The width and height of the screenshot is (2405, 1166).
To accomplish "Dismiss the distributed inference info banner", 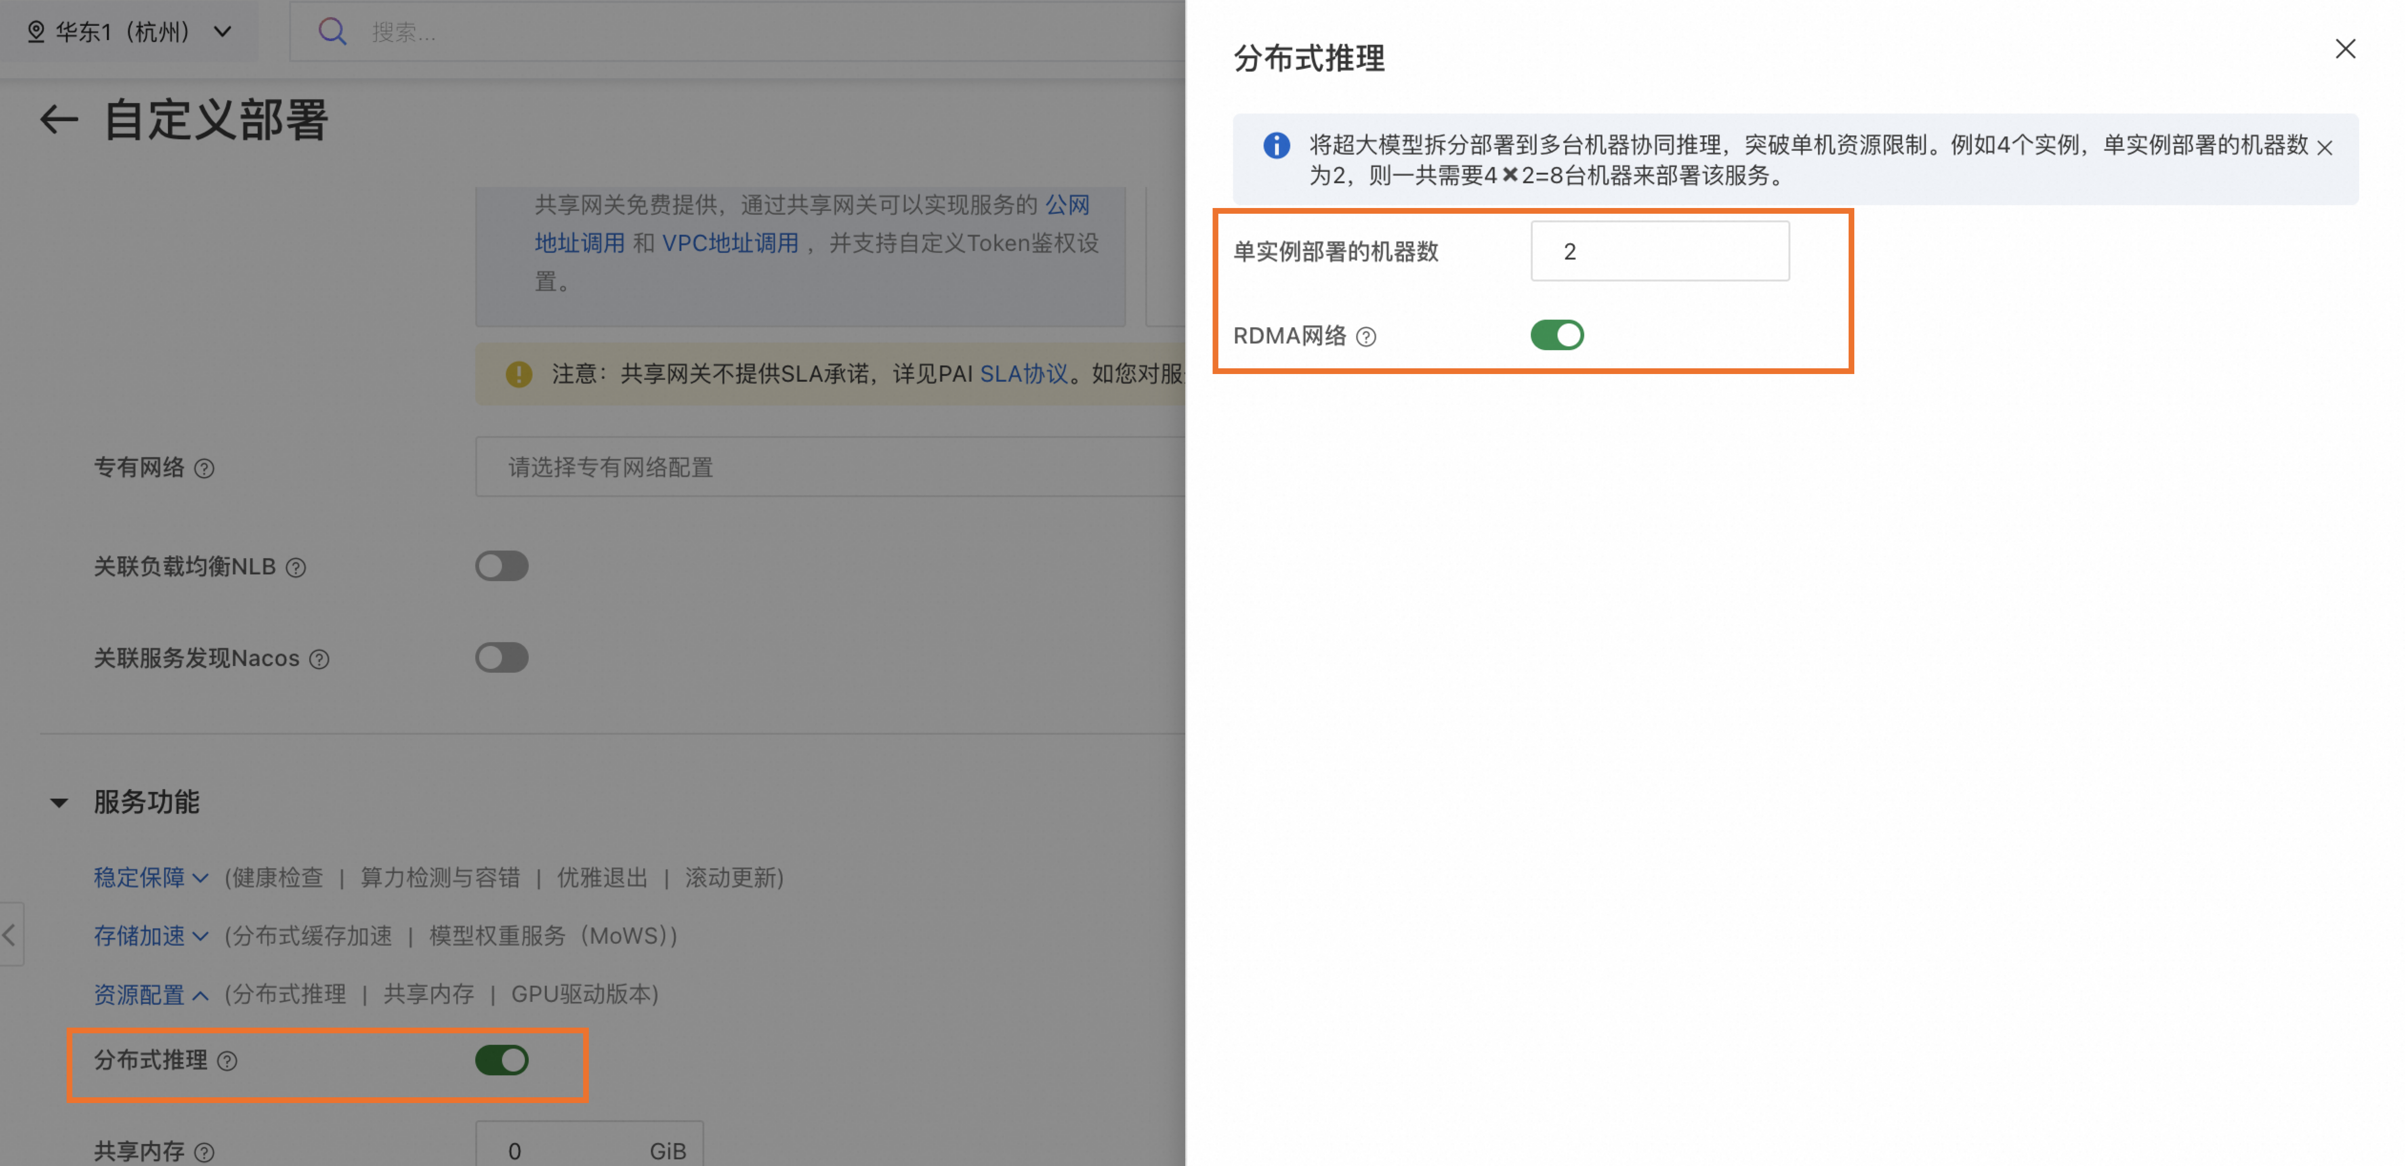I will click(x=2326, y=146).
